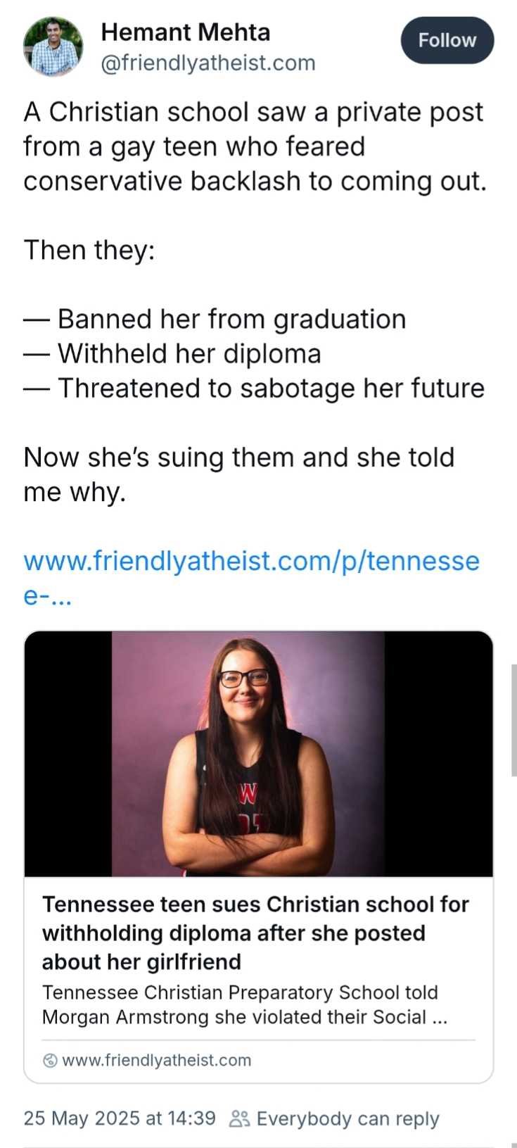Open the @friendlyatheist.com handle

tap(208, 63)
